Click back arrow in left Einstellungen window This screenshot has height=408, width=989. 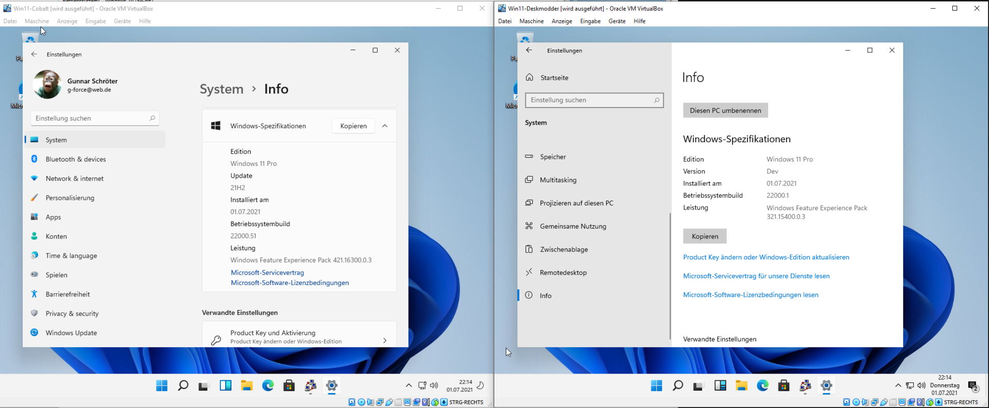click(x=34, y=54)
